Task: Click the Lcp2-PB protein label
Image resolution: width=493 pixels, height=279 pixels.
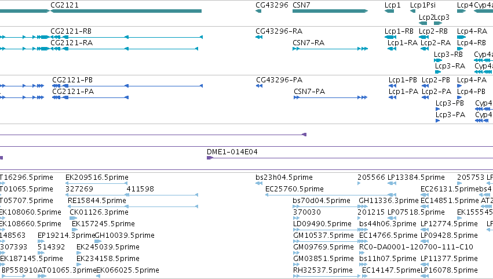Action: click(x=436, y=80)
